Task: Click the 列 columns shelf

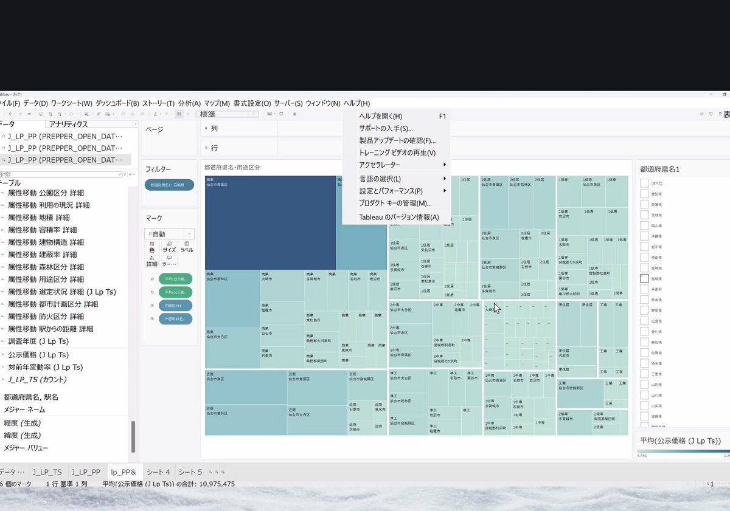Action: point(465,129)
